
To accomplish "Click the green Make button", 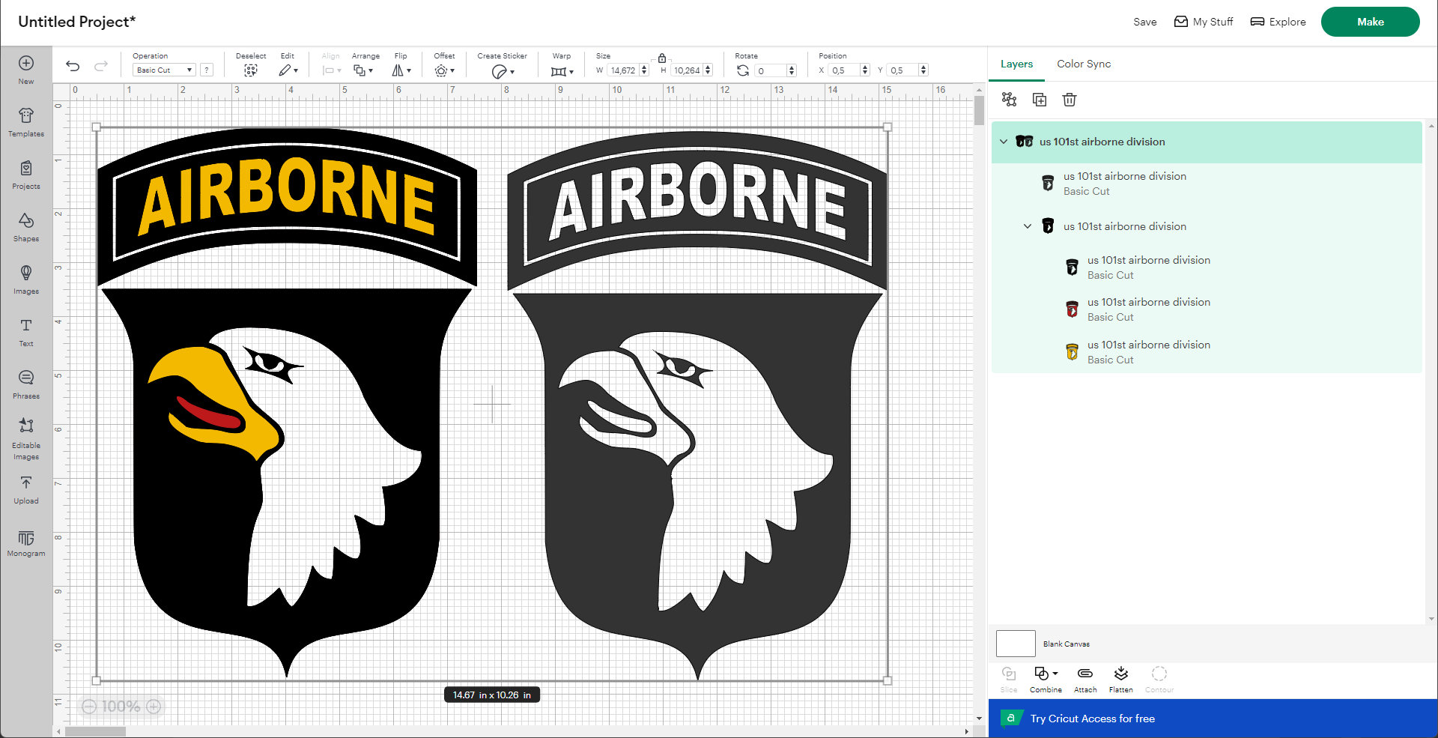I will click(x=1370, y=22).
